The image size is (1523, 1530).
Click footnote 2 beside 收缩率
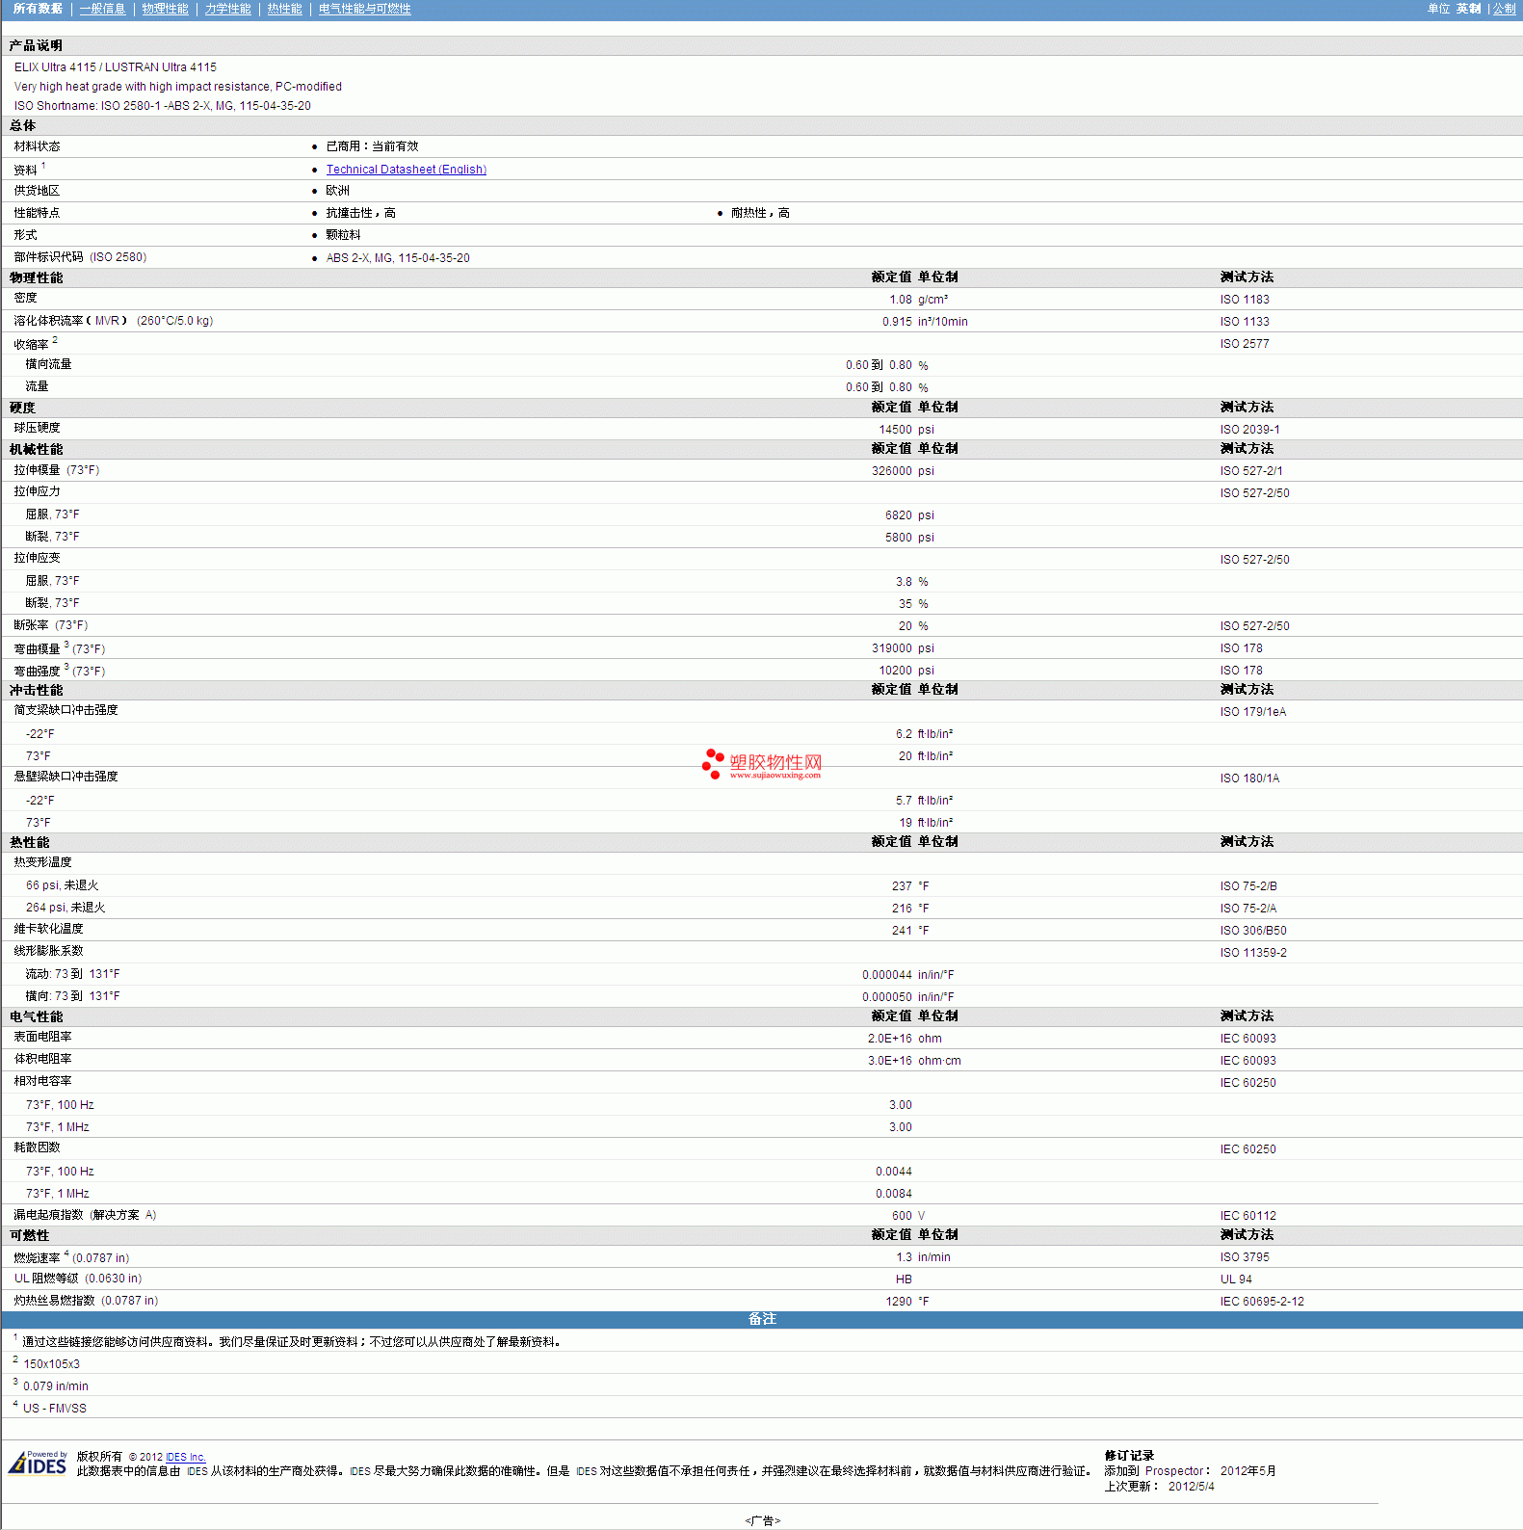tap(55, 340)
